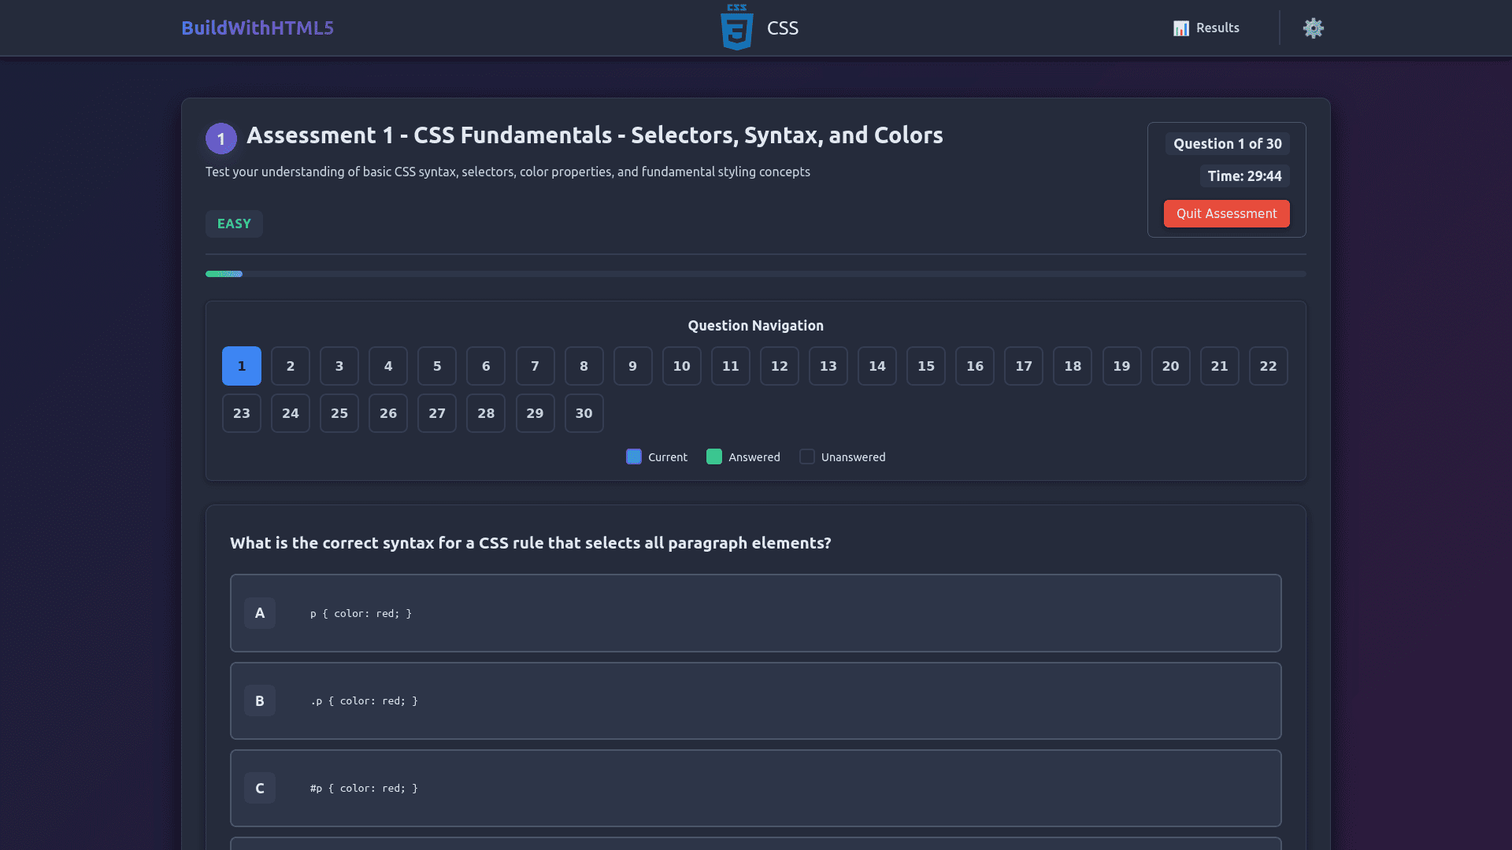Click the Results bar chart icon
The width and height of the screenshot is (1512, 850).
point(1180,28)
